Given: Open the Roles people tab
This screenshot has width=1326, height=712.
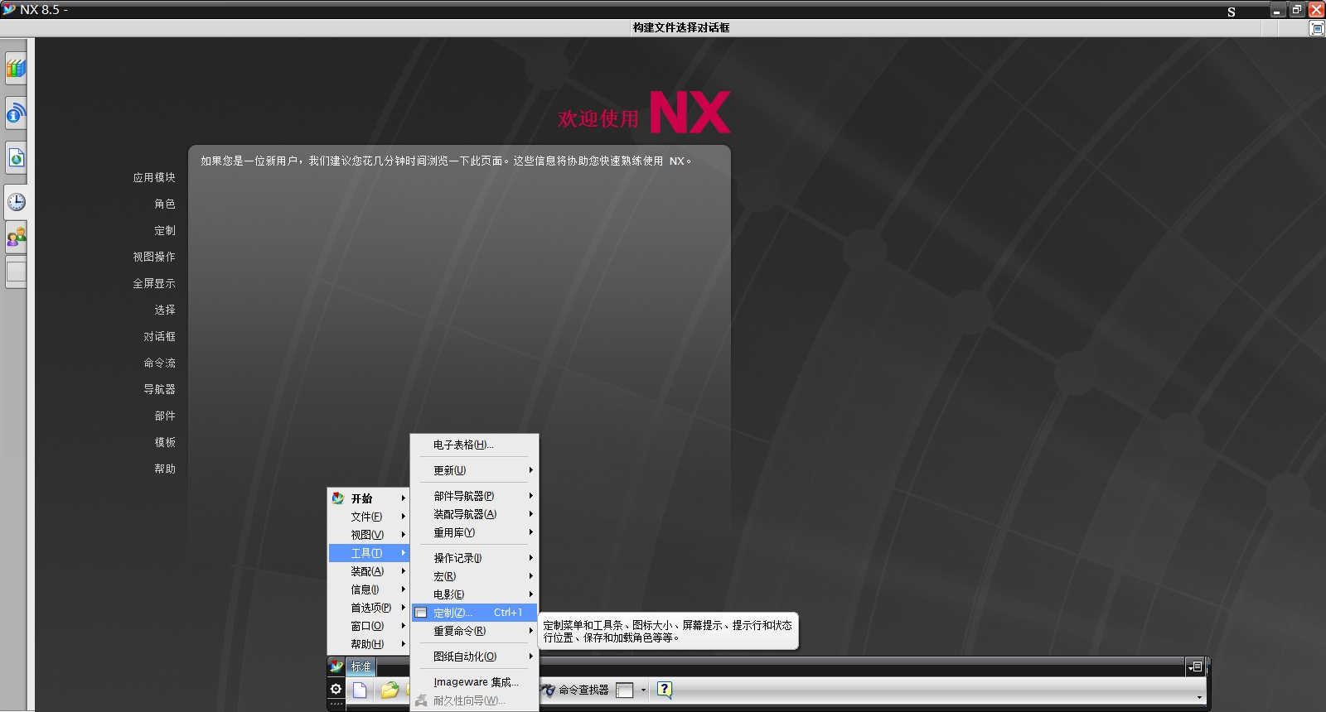Looking at the screenshot, I should tap(16, 238).
